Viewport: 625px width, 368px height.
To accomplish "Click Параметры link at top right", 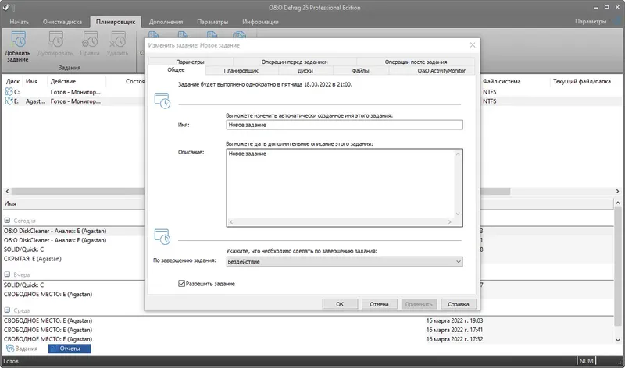I will point(591,22).
